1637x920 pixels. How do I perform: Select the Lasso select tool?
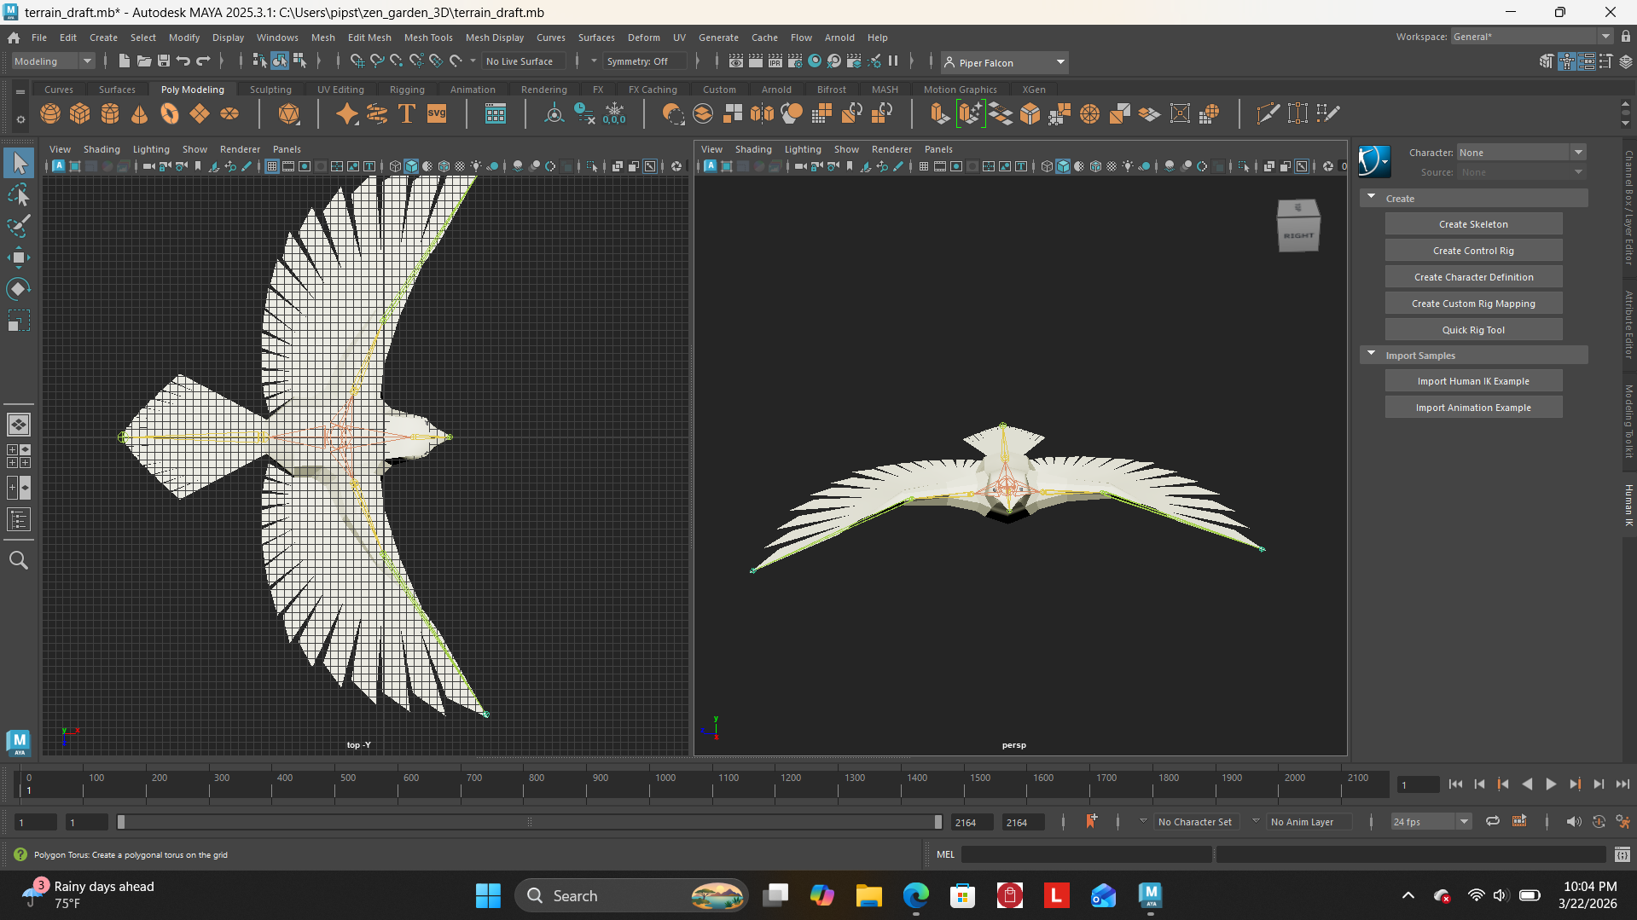[x=19, y=195]
